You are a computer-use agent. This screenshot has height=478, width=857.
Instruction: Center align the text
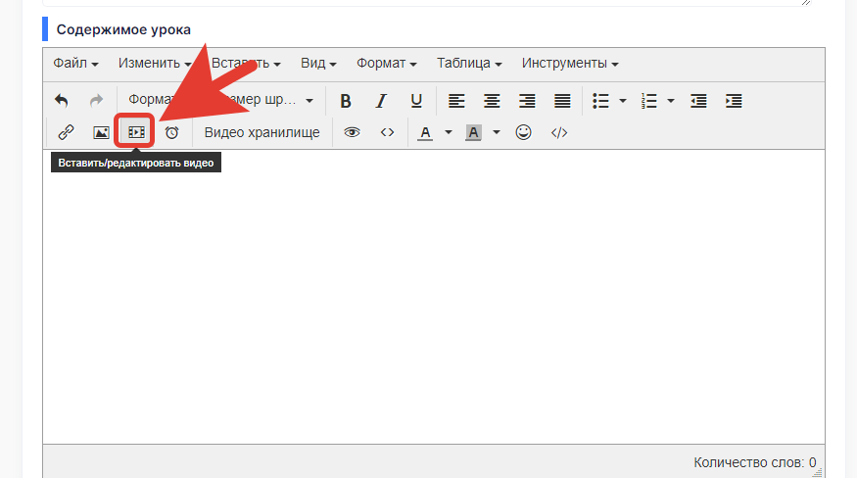(492, 101)
